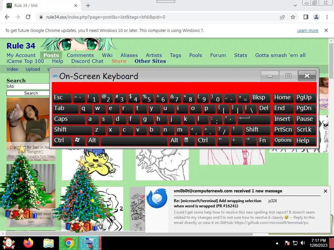Click the Upload link in the submenu
Image resolution: width=334 pixels, height=250 pixels.
(33, 69)
